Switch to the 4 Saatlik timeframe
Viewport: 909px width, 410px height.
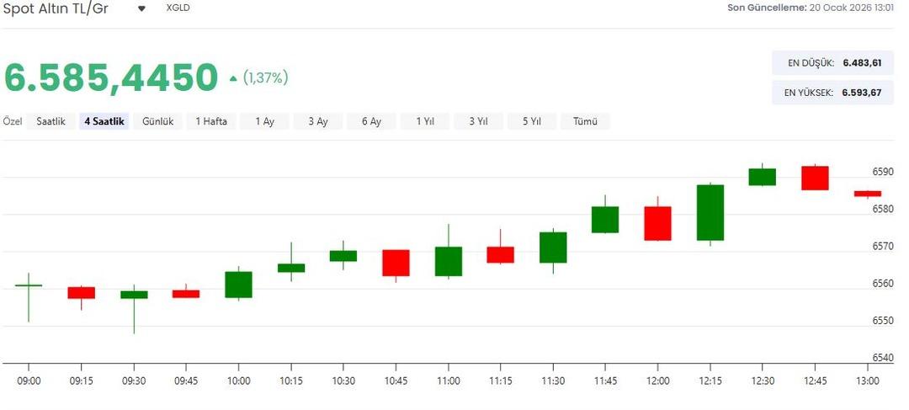104,121
